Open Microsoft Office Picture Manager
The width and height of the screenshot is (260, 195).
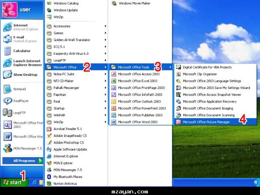(x=215, y=122)
